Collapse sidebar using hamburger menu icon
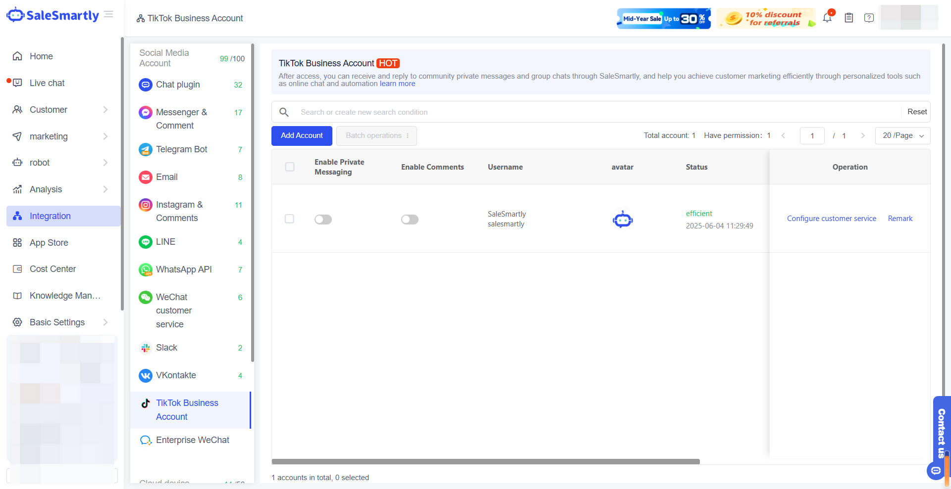This screenshot has height=489, width=951. 109,14
